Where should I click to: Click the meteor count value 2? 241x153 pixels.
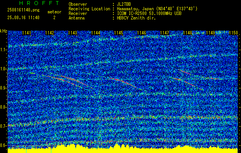(x=54, y=18)
